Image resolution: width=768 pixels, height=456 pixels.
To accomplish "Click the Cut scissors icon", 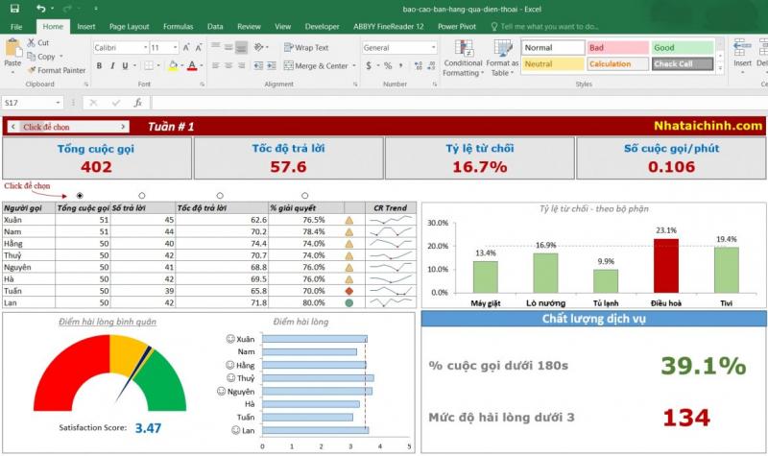I will coord(37,43).
